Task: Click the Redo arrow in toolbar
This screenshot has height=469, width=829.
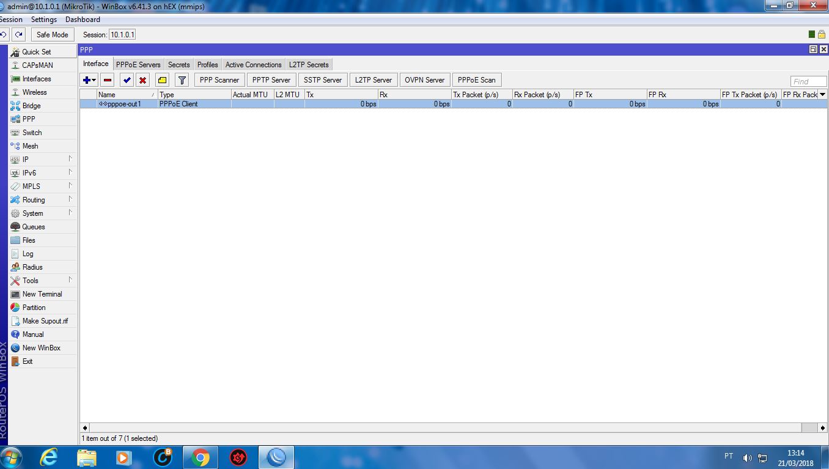Action: tap(19, 35)
